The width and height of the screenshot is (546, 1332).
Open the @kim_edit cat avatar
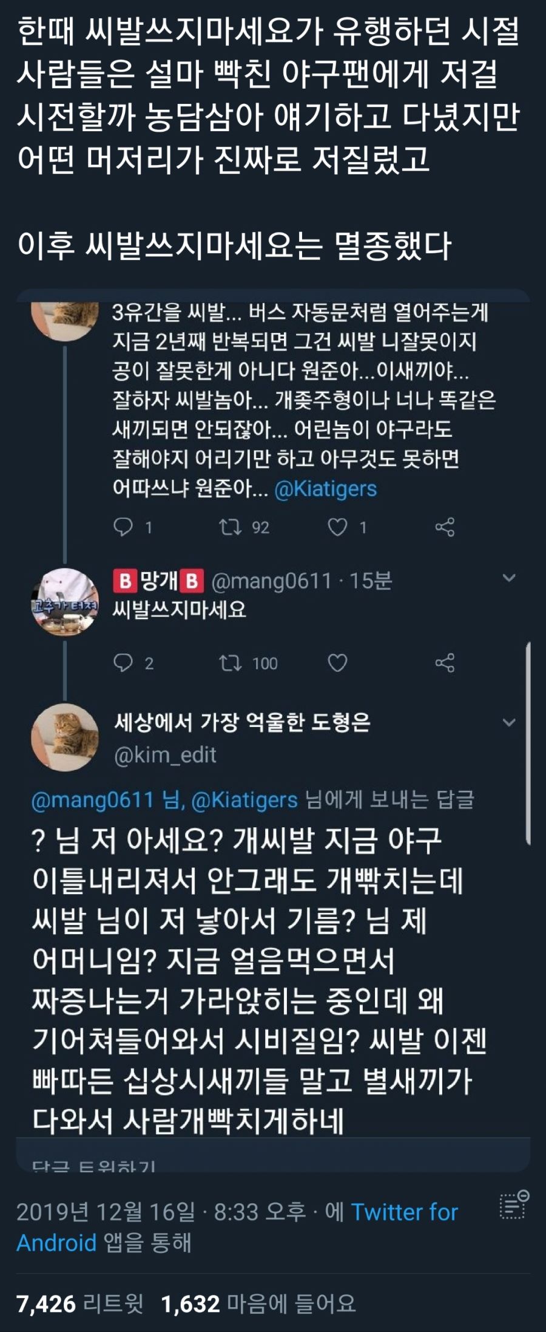[65, 737]
